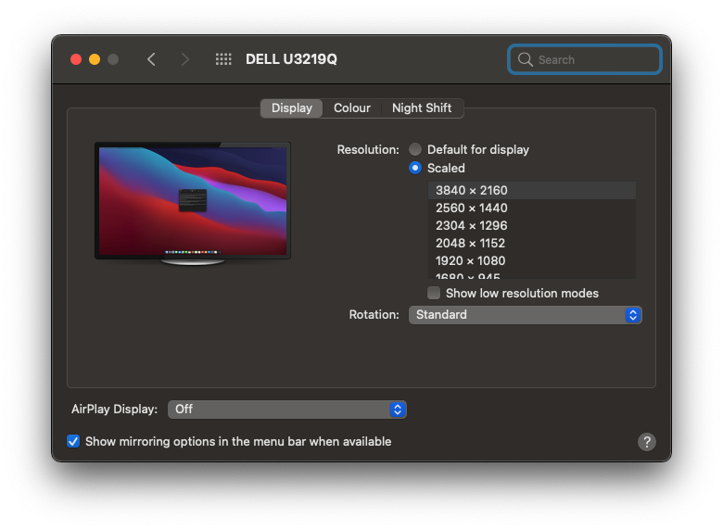Select Default for display resolution

click(415, 149)
